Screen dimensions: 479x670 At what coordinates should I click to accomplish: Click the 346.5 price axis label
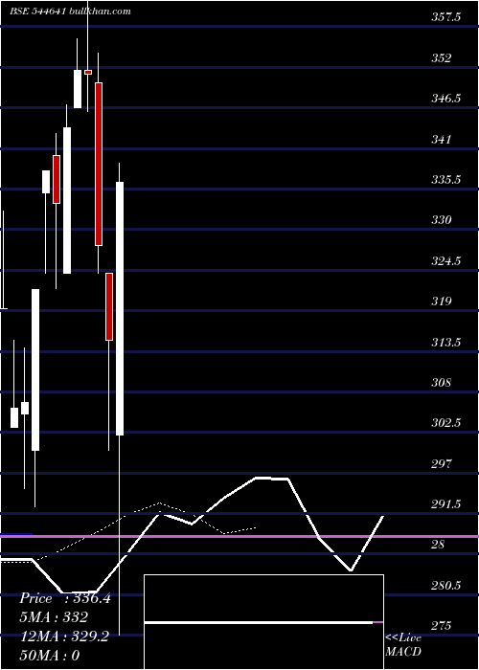point(446,99)
